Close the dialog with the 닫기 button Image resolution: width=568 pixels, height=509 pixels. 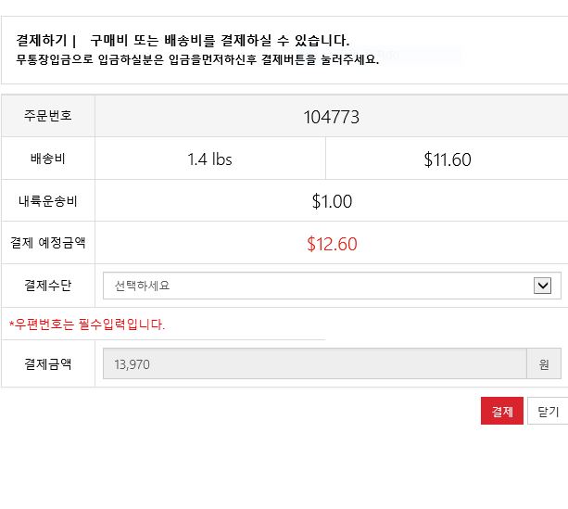[x=548, y=411]
